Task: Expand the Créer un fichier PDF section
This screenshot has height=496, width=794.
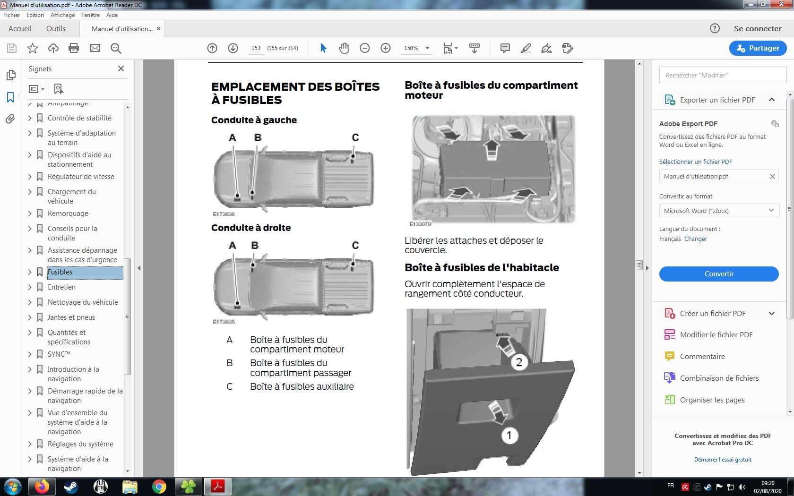Action: [x=772, y=313]
